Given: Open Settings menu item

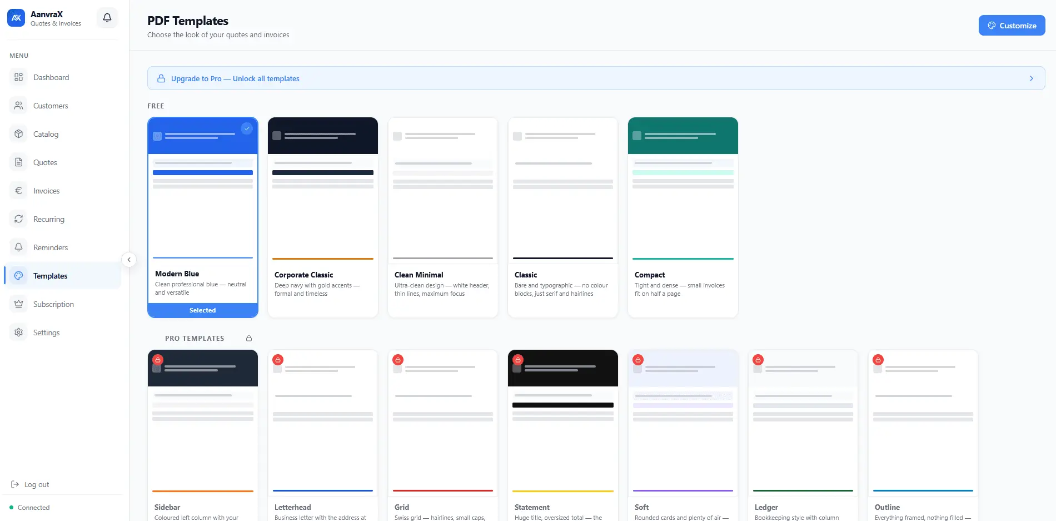Looking at the screenshot, I should (x=62, y=333).
